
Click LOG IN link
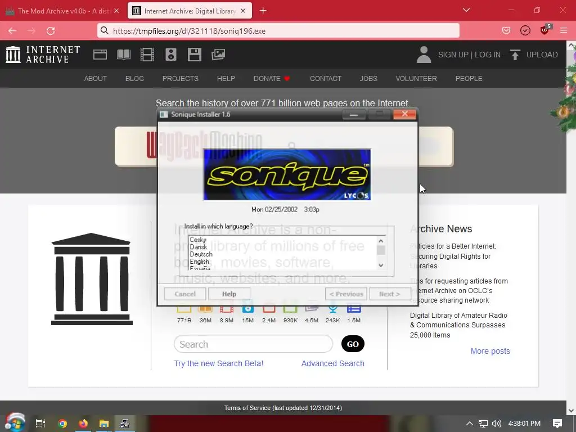[x=488, y=55]
